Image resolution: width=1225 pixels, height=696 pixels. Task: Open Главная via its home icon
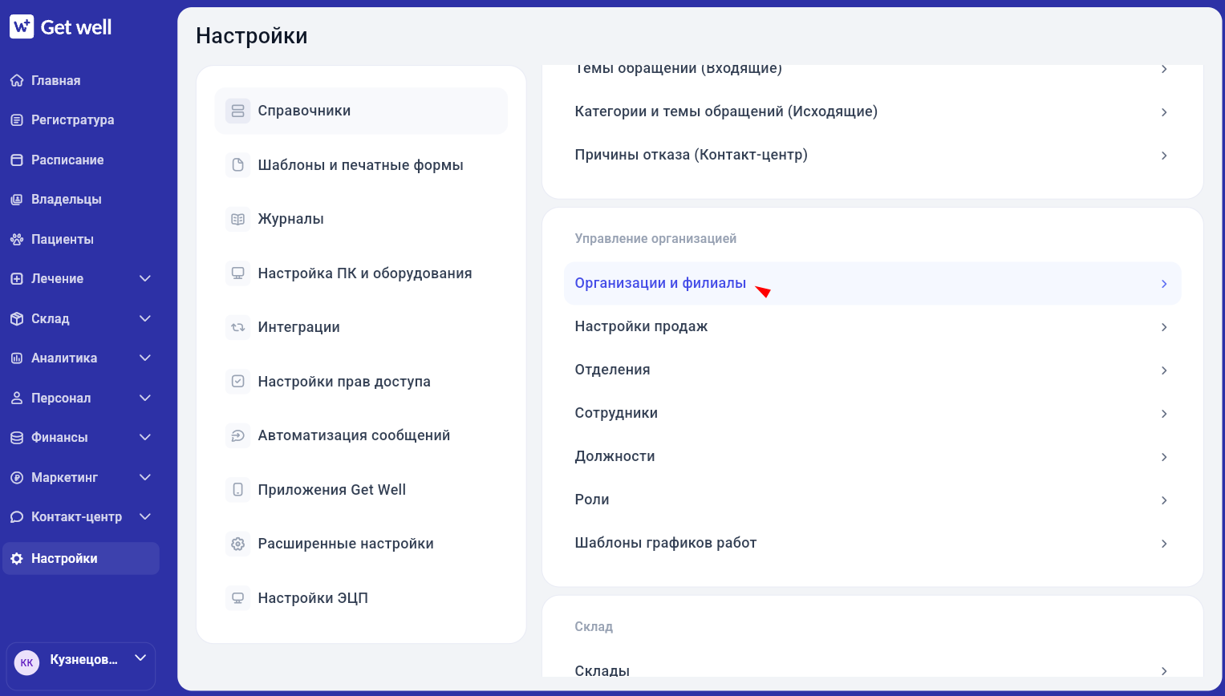point(17,80)
